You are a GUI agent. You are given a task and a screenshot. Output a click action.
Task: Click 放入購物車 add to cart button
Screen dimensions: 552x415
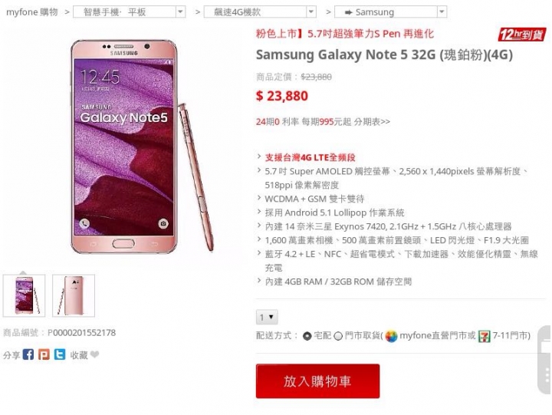coord(317,381)
